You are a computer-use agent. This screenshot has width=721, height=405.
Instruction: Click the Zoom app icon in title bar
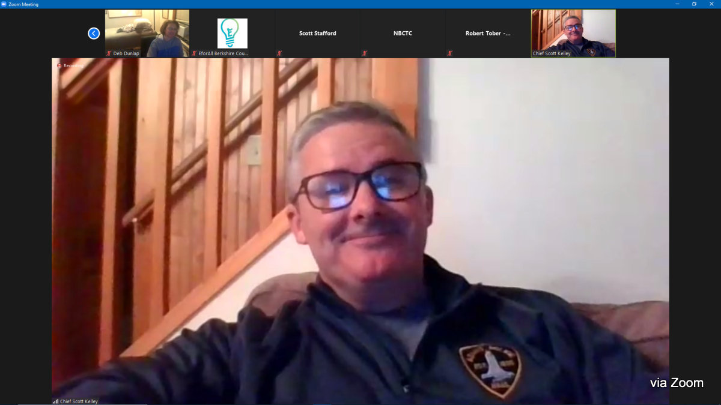[x=4, y=4]
